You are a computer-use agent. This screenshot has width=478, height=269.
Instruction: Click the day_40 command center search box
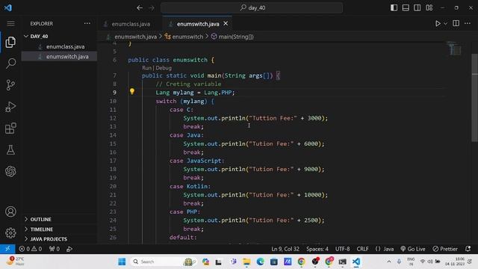pos(252,7)
